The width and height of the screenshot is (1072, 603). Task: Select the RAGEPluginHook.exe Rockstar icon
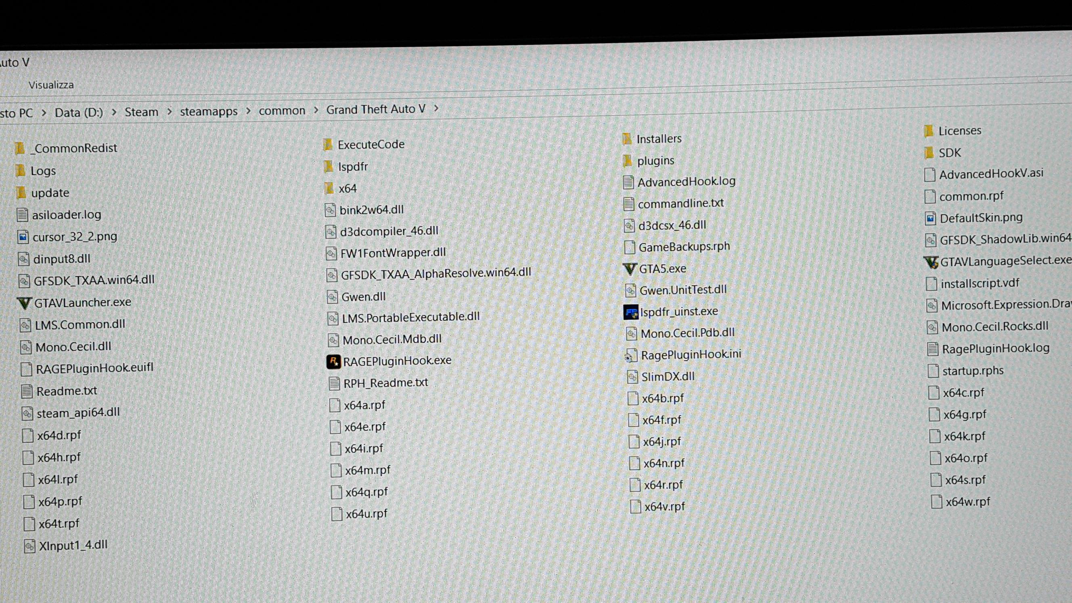[x=333, y=362]
